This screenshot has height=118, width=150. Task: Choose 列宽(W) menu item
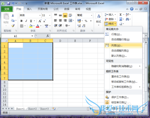pyautogui.click(x=123, y=46)
